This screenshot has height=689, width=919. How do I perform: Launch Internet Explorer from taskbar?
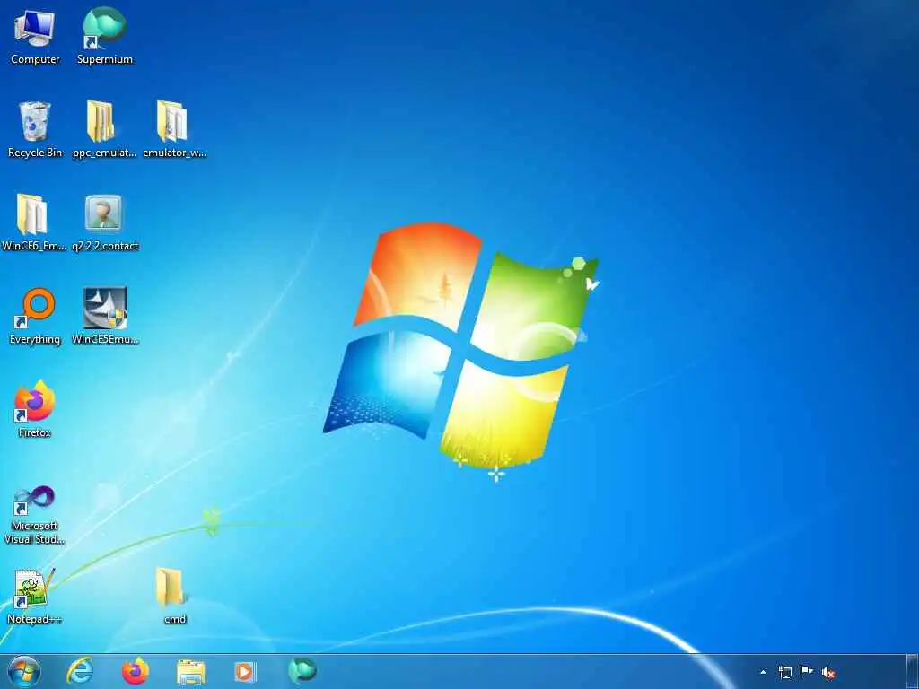coord(80,671)
